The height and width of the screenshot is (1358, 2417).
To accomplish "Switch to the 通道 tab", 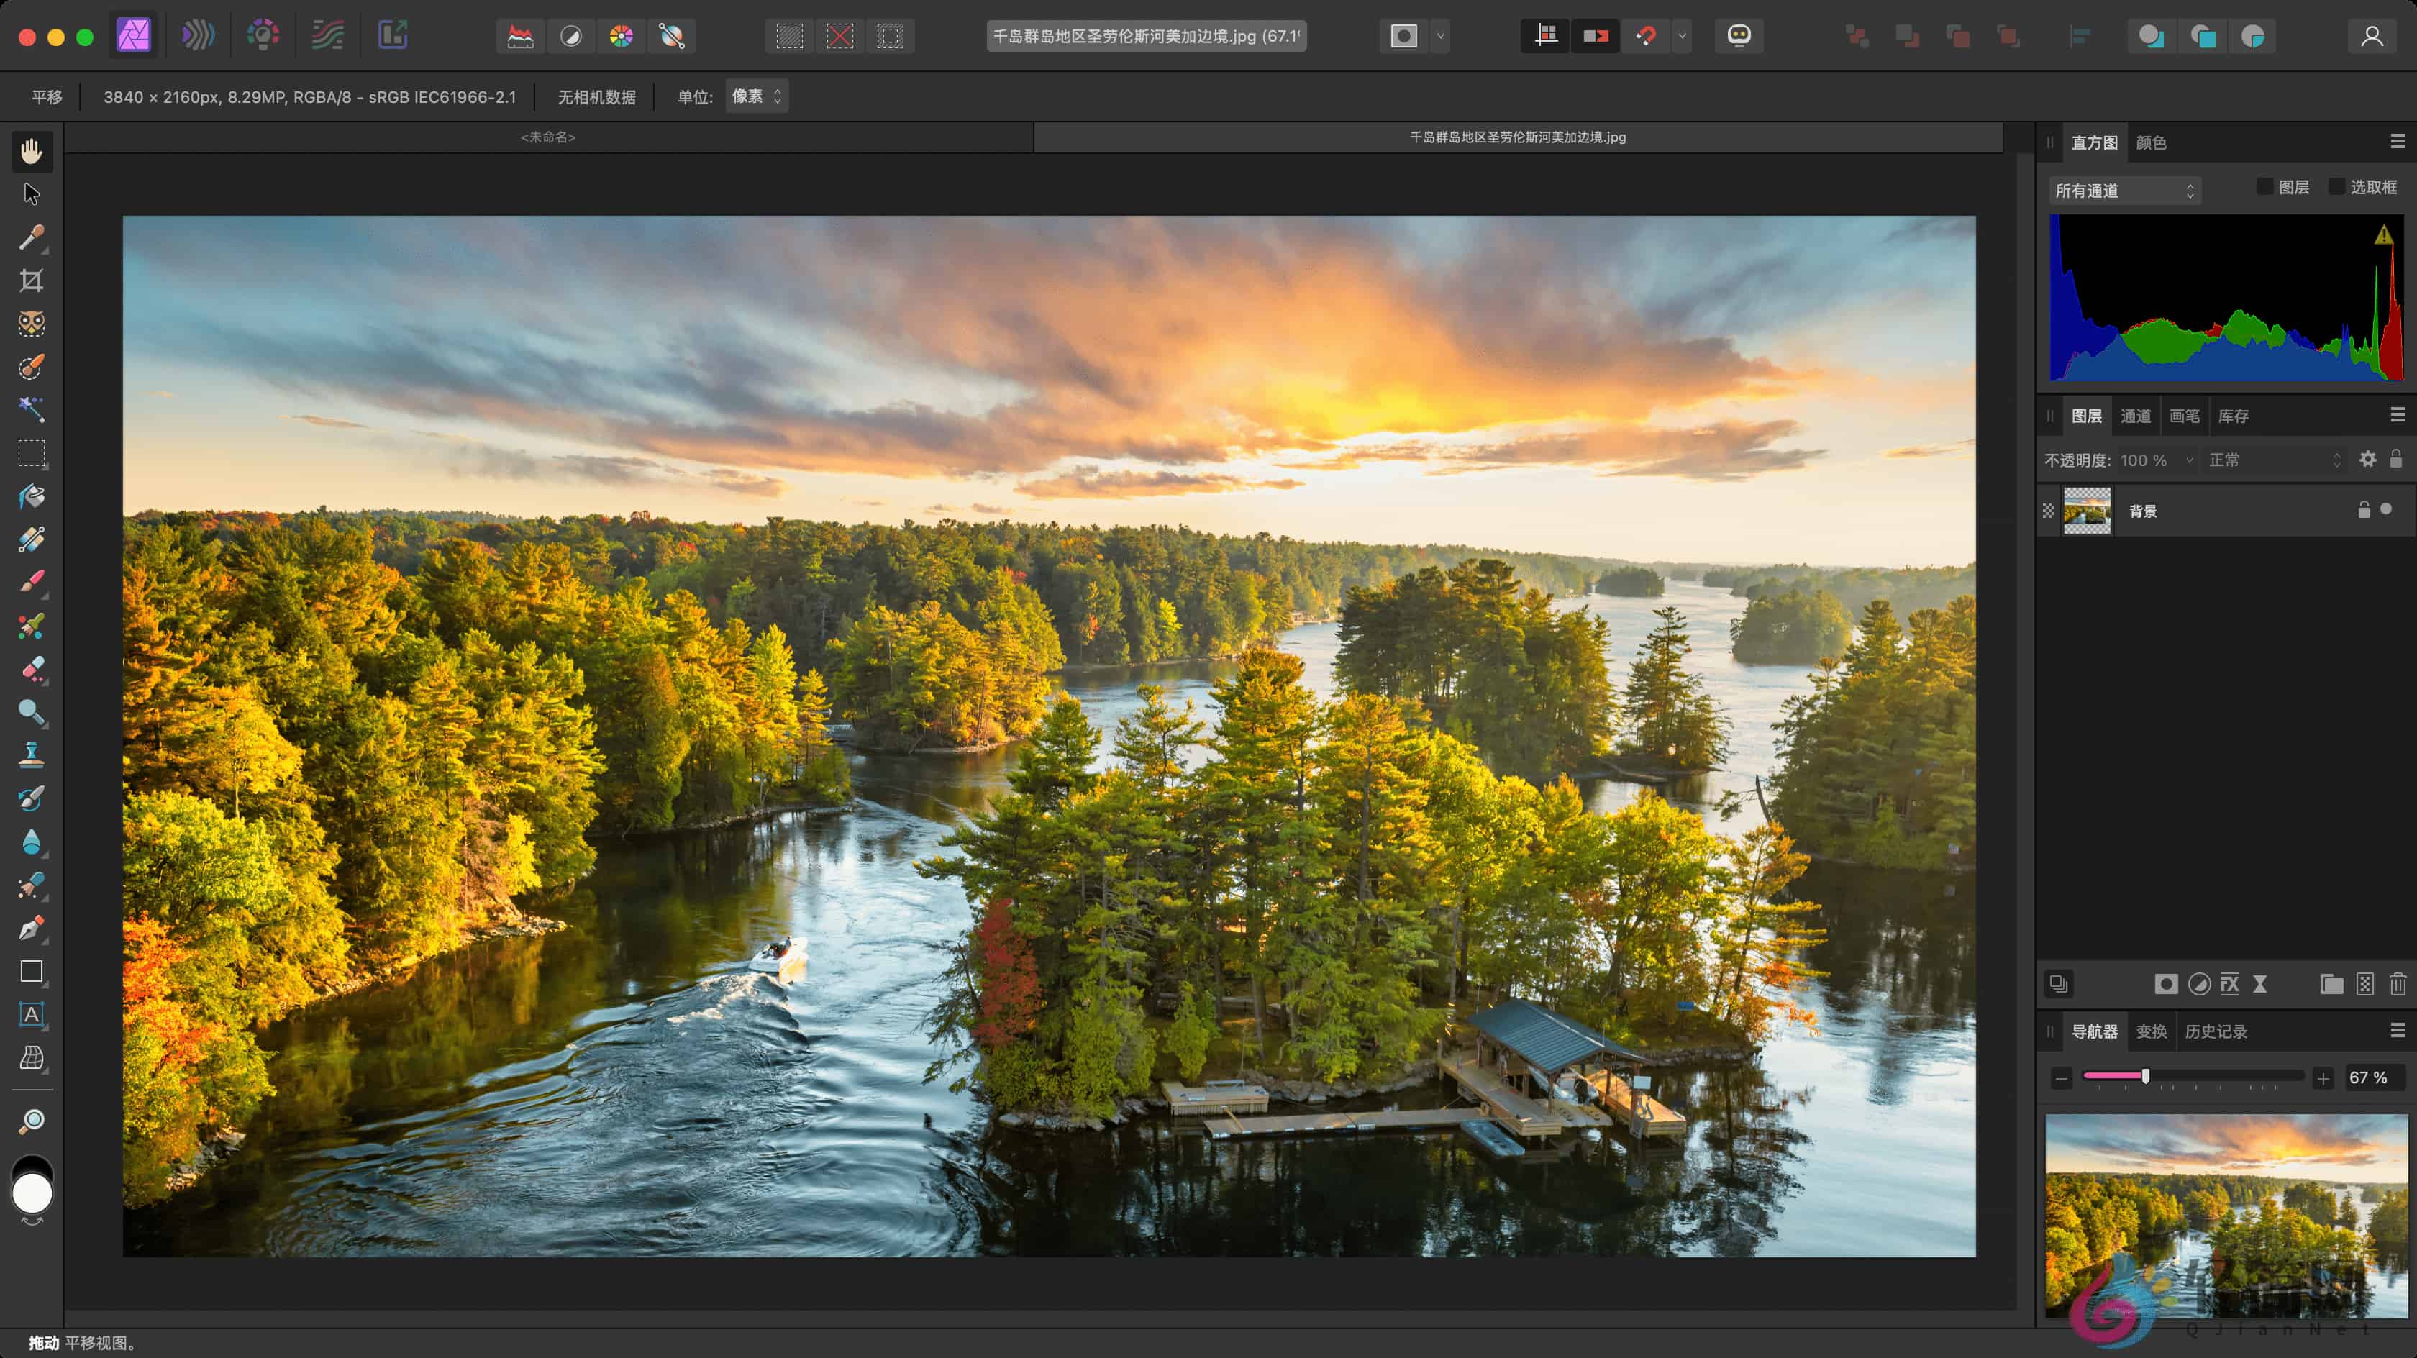I will [x=2136, y=416].
